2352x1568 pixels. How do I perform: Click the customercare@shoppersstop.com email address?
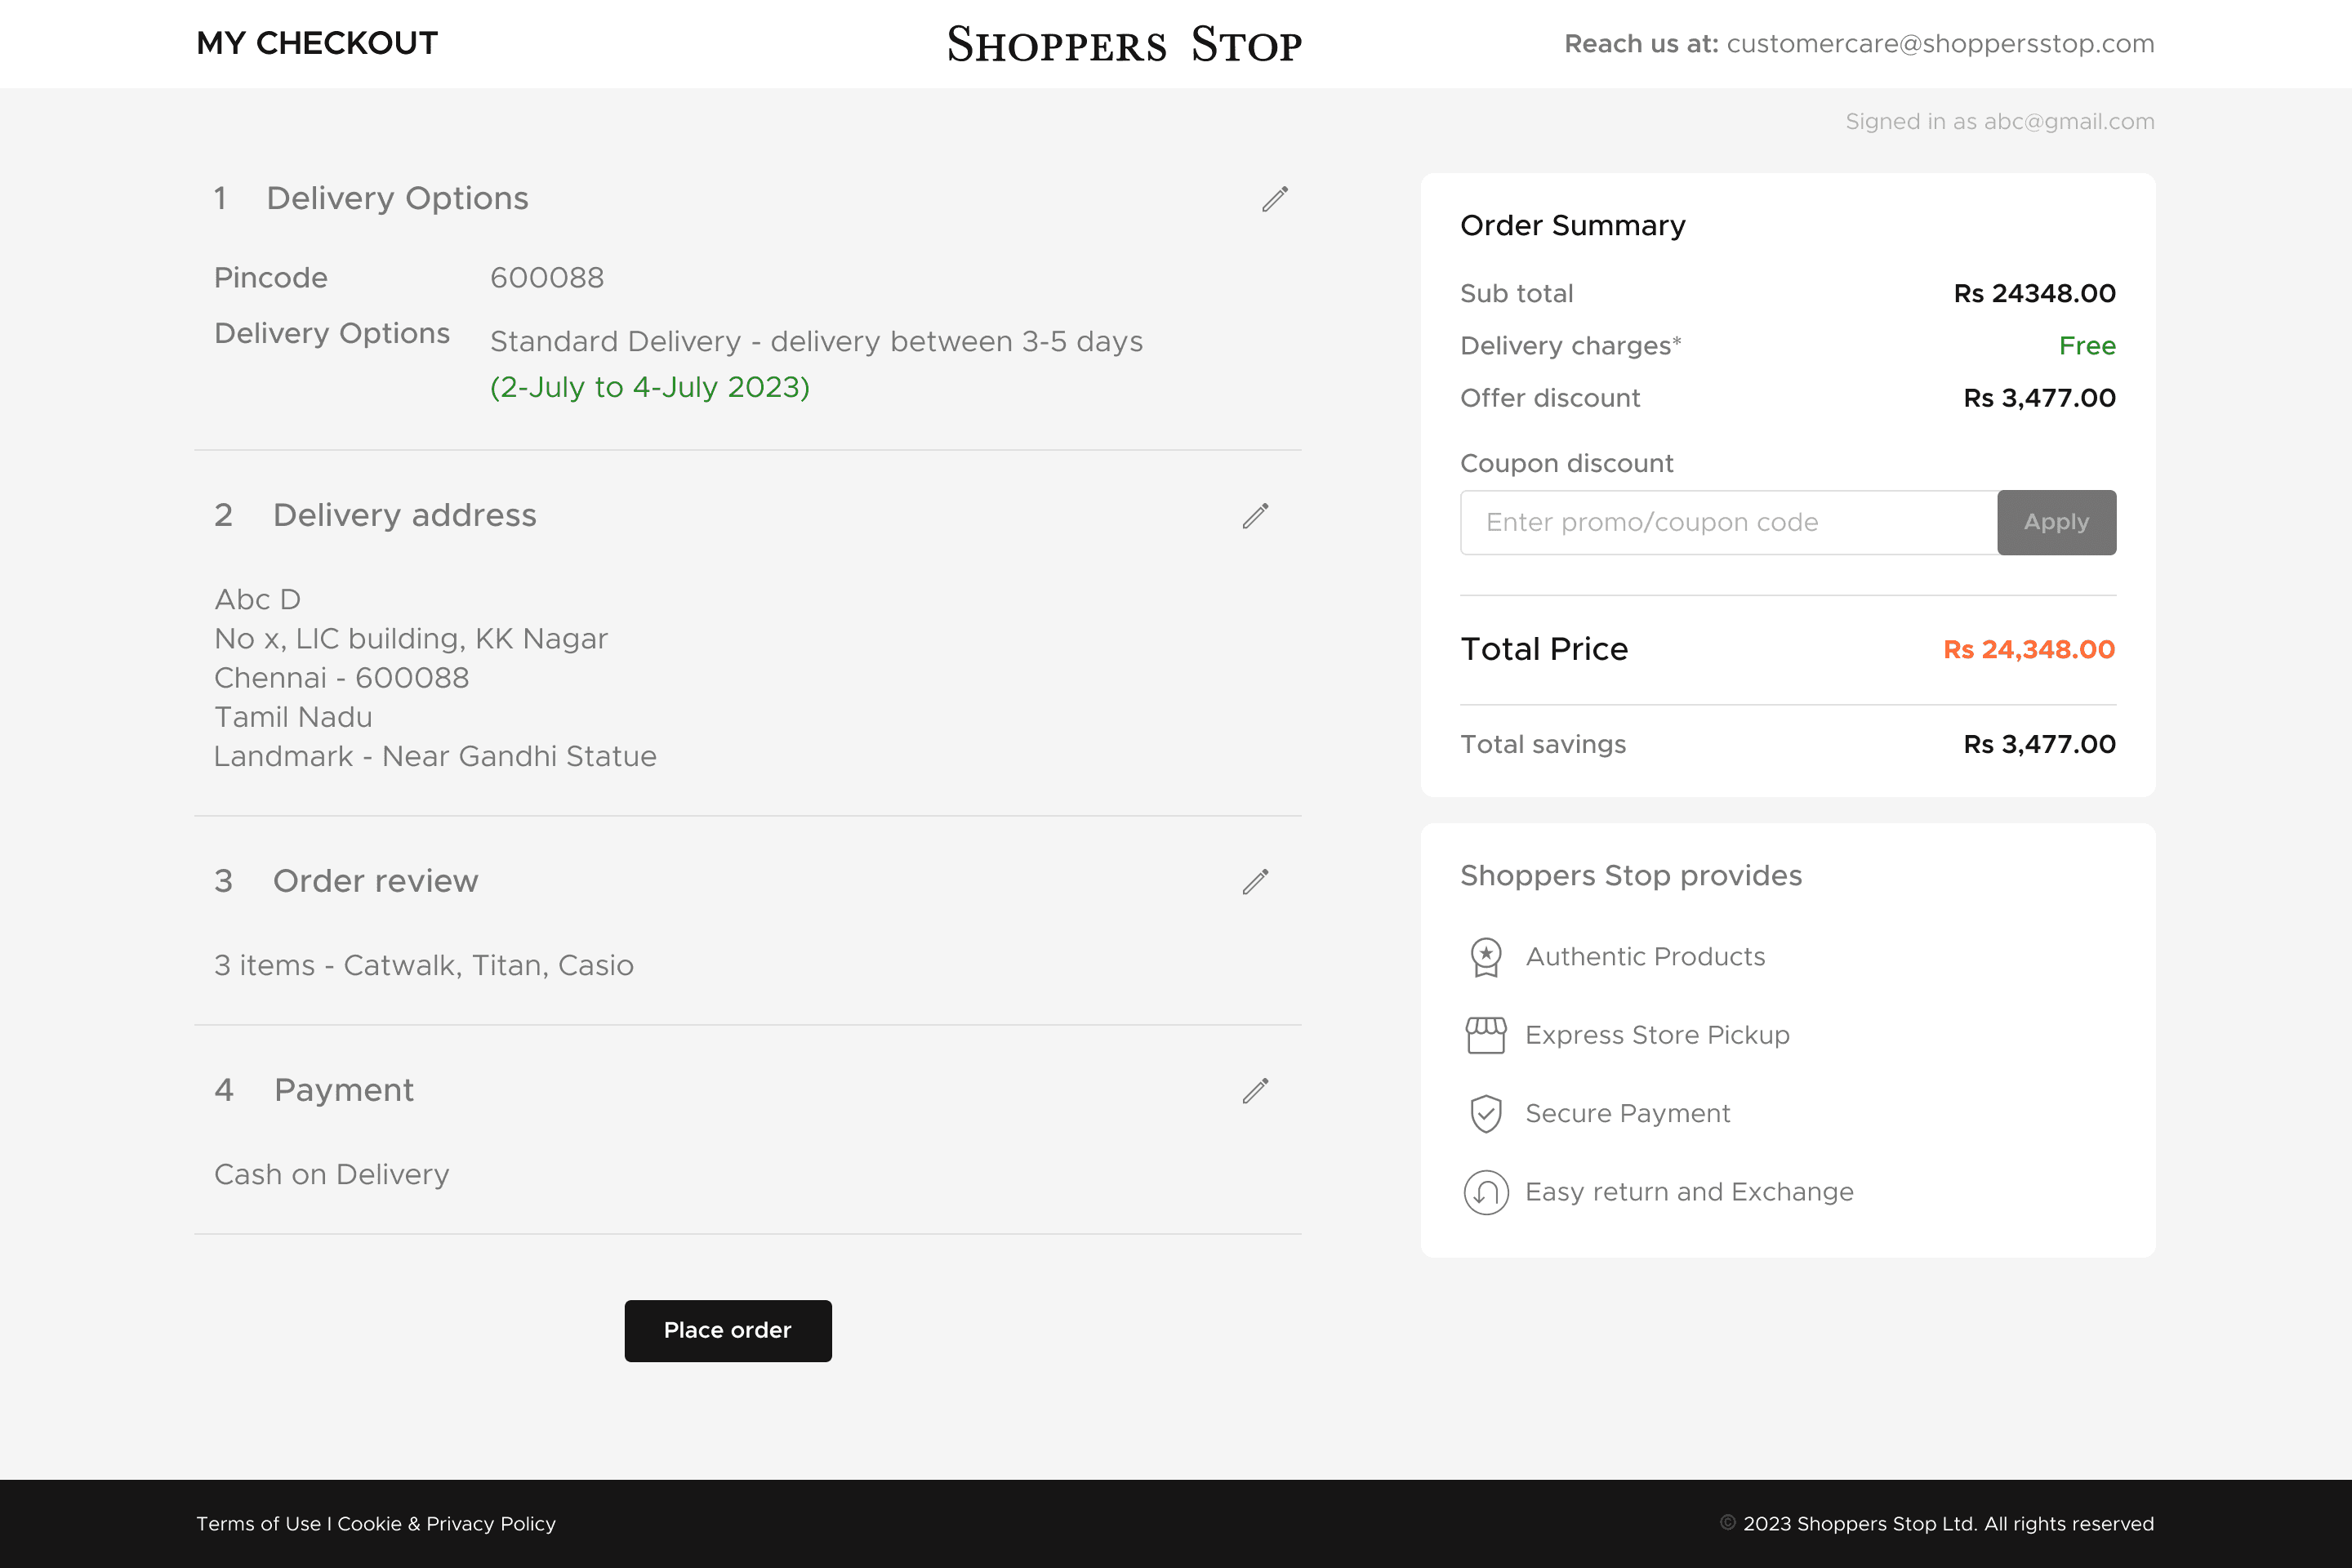(1940, 44)
